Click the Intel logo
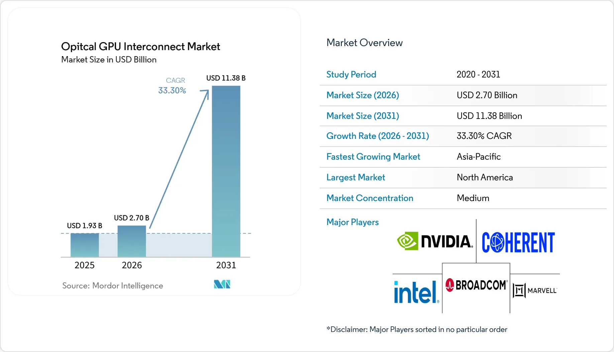Image resolution: width=614 pixels, height=352 pixels. (x=416, y=292)
